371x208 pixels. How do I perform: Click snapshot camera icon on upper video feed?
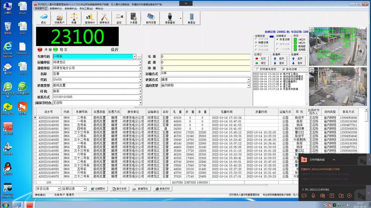312,30
